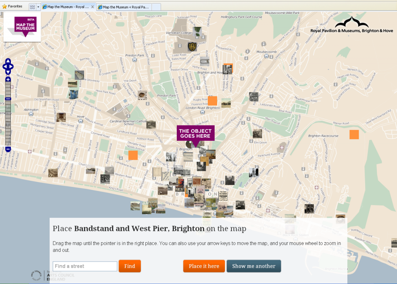Open the grey photo thumbnail near Hythe Road
397x284 pixels.
pyautogui.click(x=205, y=62)
